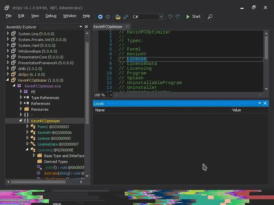Expand the System.Linq assembly node
Viewport: 274px width, 205px height.
(8, 33)
